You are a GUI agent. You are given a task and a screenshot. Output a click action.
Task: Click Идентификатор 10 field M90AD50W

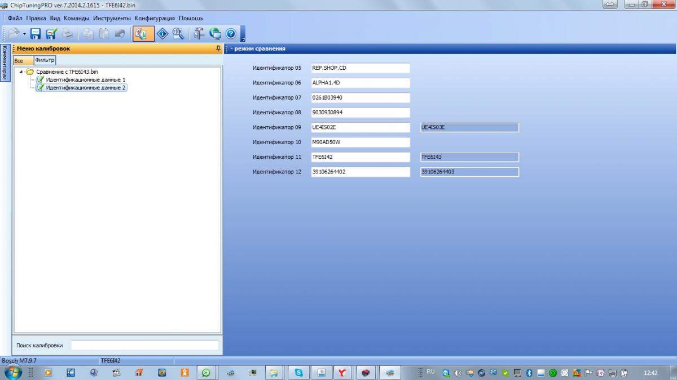click(x=361, y=142)
